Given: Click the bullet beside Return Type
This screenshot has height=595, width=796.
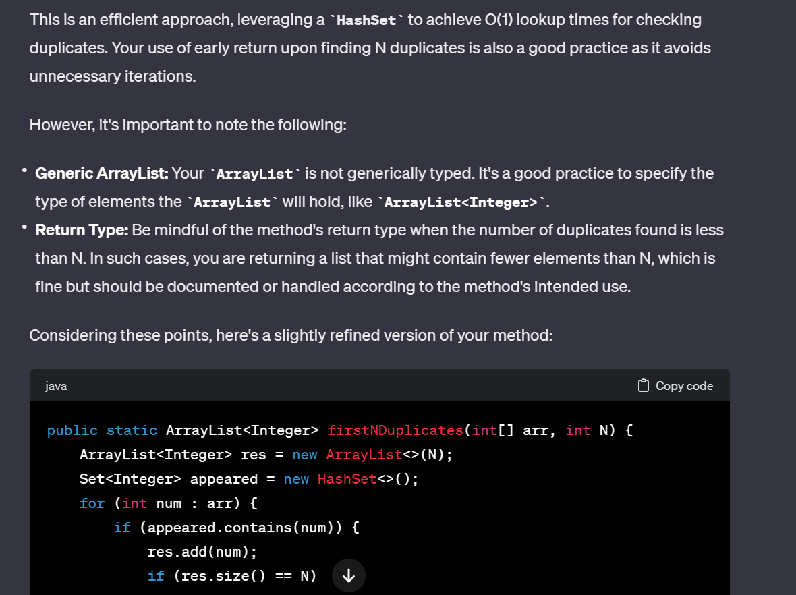Looking at the screenshot, I should [24, 225].
